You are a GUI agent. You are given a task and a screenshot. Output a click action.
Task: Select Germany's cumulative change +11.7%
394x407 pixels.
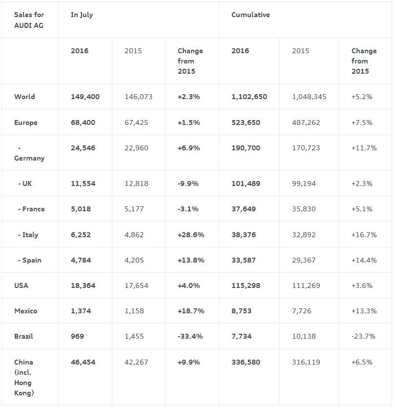pos(364,148)
